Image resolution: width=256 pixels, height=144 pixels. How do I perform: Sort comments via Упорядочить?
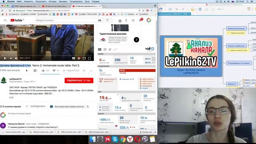[x=36, y=106]
